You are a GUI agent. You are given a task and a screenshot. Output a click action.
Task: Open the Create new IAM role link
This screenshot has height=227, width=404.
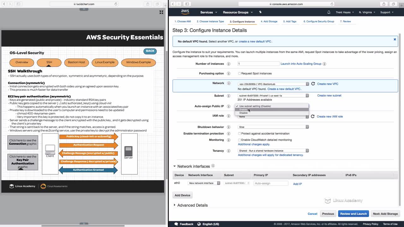coord(330,117)
